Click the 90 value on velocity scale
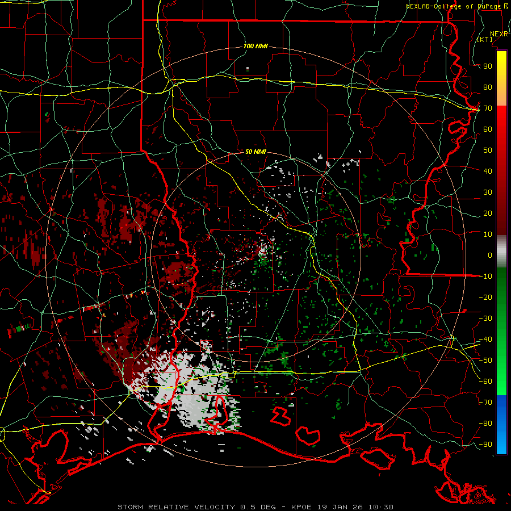This screenshot has width=511, height=511. tap(488, 66)
